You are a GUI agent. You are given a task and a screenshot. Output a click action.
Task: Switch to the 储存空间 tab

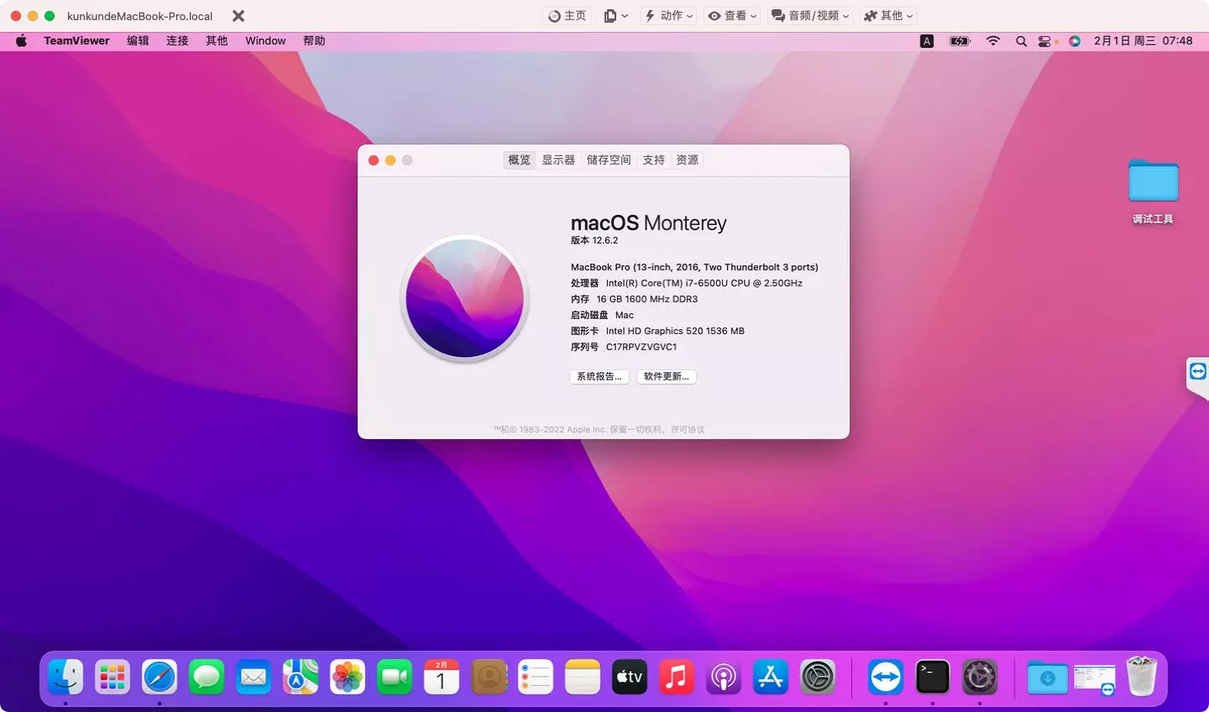click(609, 160)
